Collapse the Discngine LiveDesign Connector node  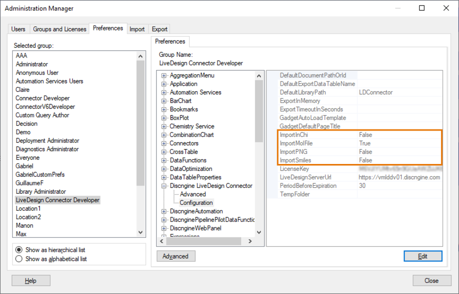click(x=164, y=186)
